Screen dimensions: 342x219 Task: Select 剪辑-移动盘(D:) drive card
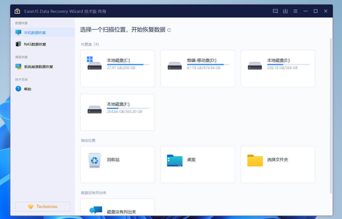197,68
